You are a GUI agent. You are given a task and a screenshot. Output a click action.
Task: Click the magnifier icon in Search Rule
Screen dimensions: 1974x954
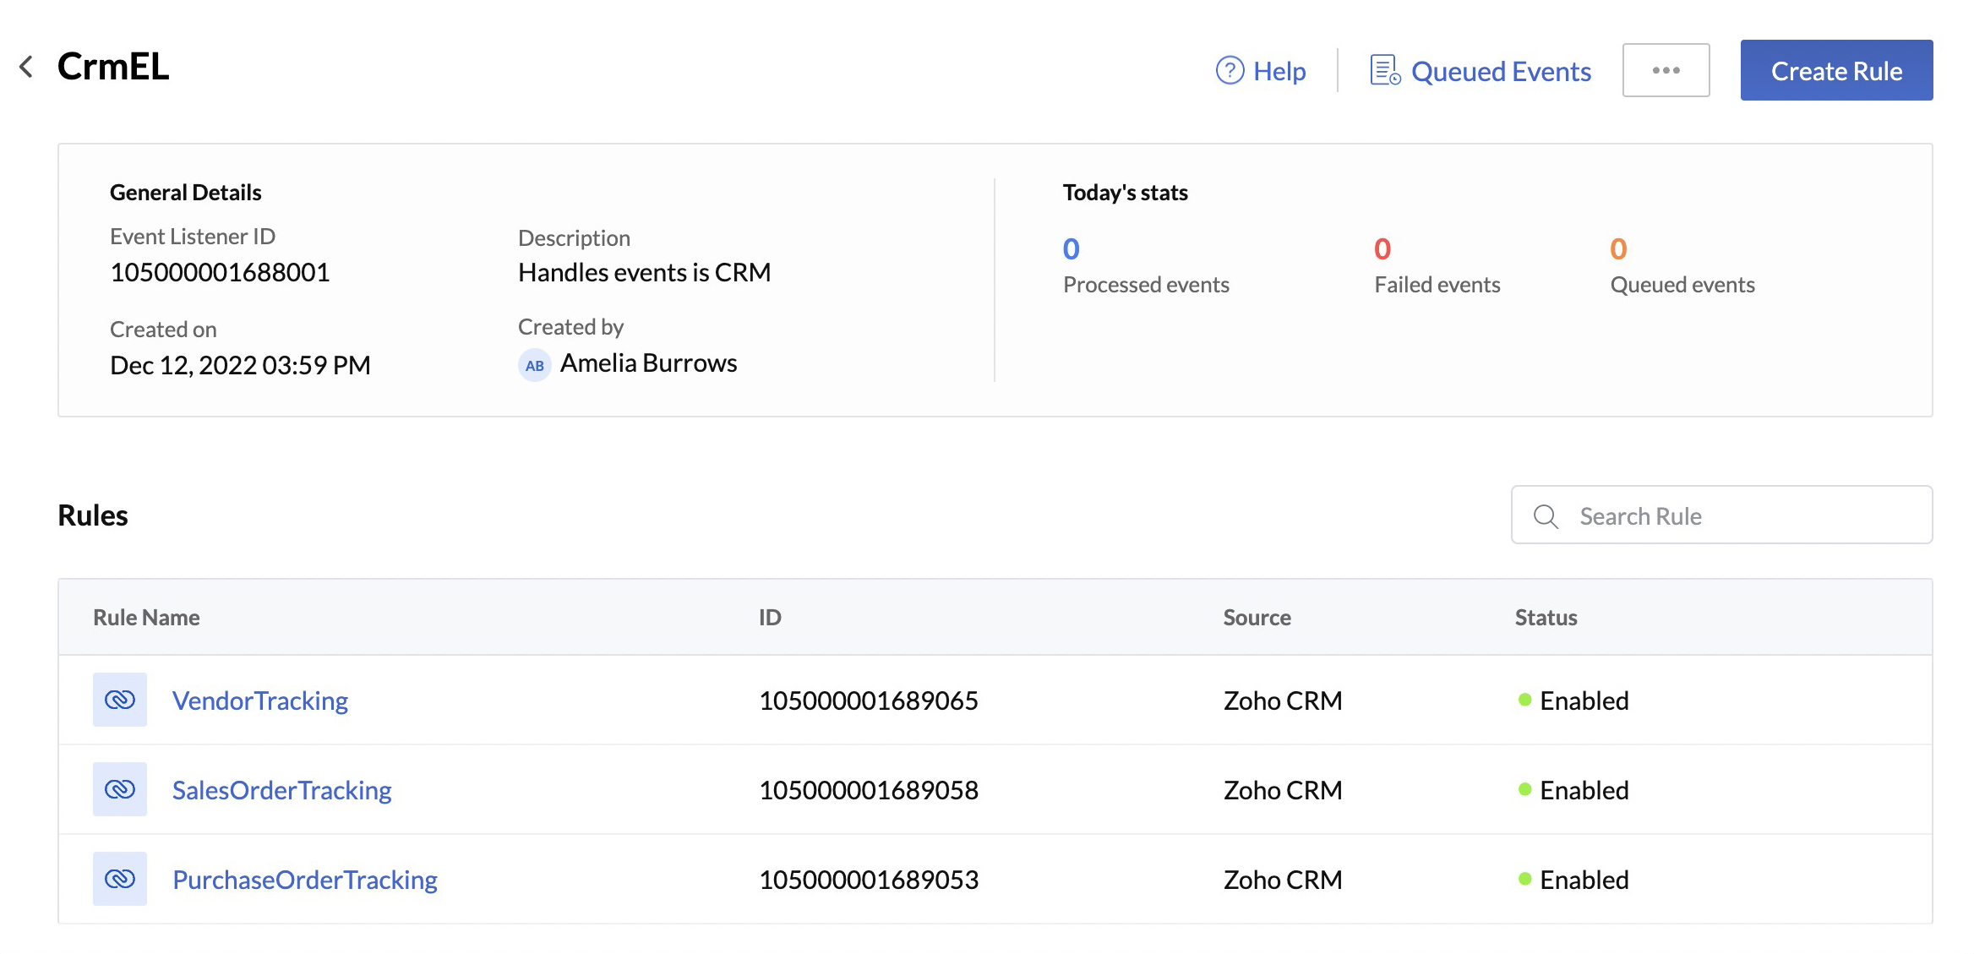[x=1546, y=515]
